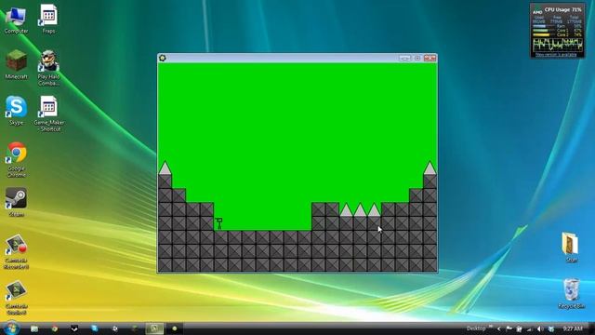Click the Windows Start orb

11,328
